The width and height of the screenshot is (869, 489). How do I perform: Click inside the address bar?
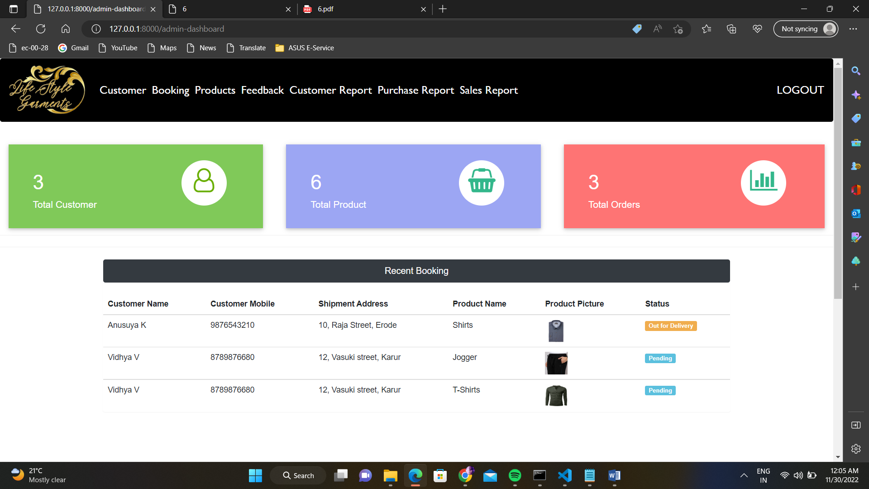tap(317, 29)
